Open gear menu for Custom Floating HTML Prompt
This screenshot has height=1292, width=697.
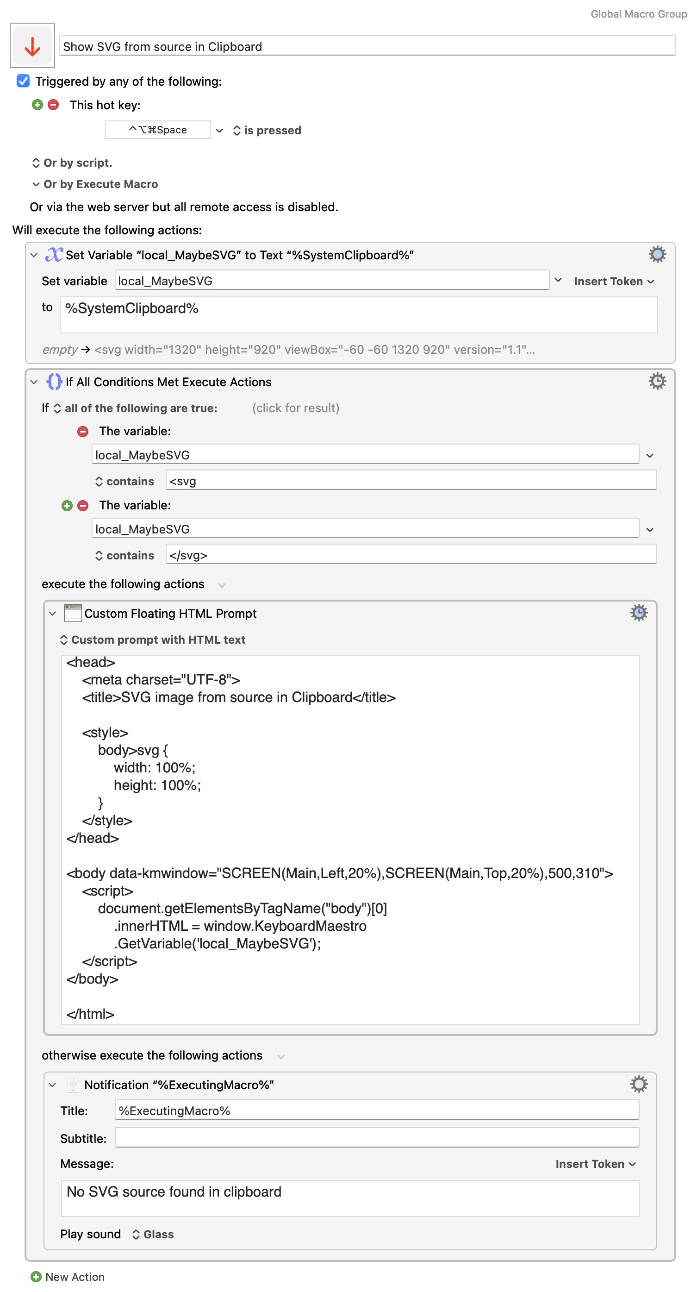[638, 613]
